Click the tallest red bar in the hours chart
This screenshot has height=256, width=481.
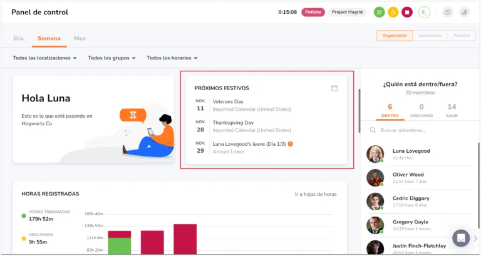pyautogui.click(x=185, y=239)
